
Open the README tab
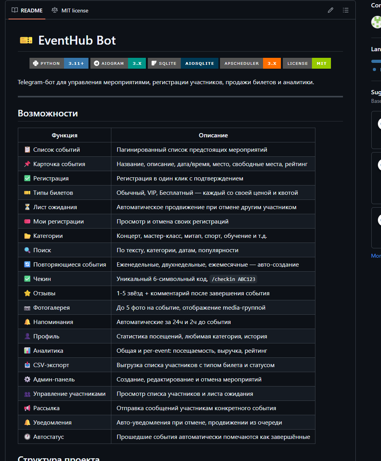pyautogui.click(x=27, y=10)
